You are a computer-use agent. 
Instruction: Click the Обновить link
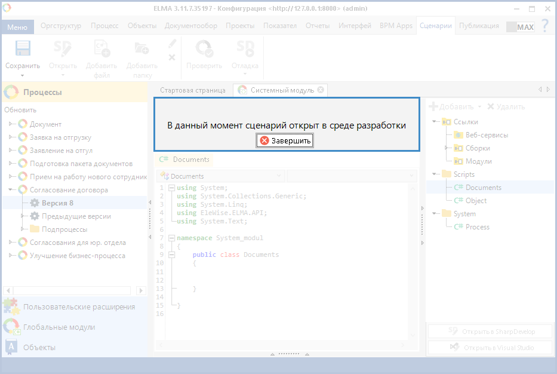20,110
